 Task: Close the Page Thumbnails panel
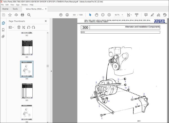tap(46, 21)
